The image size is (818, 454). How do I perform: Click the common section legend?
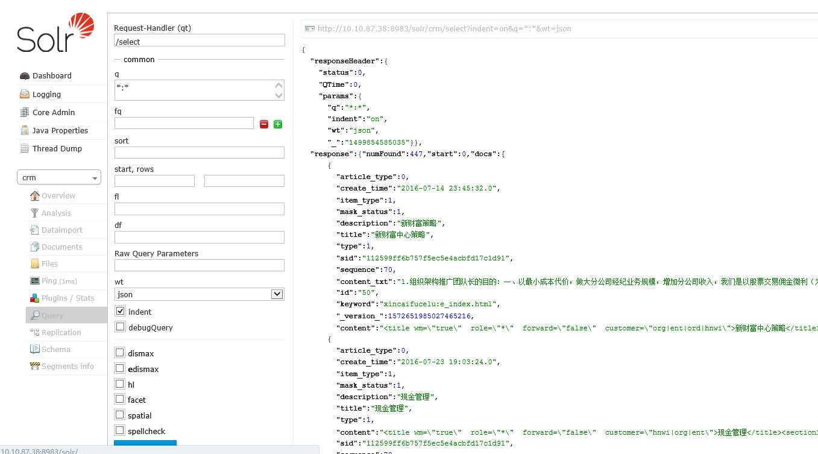(x=139, y=60)
